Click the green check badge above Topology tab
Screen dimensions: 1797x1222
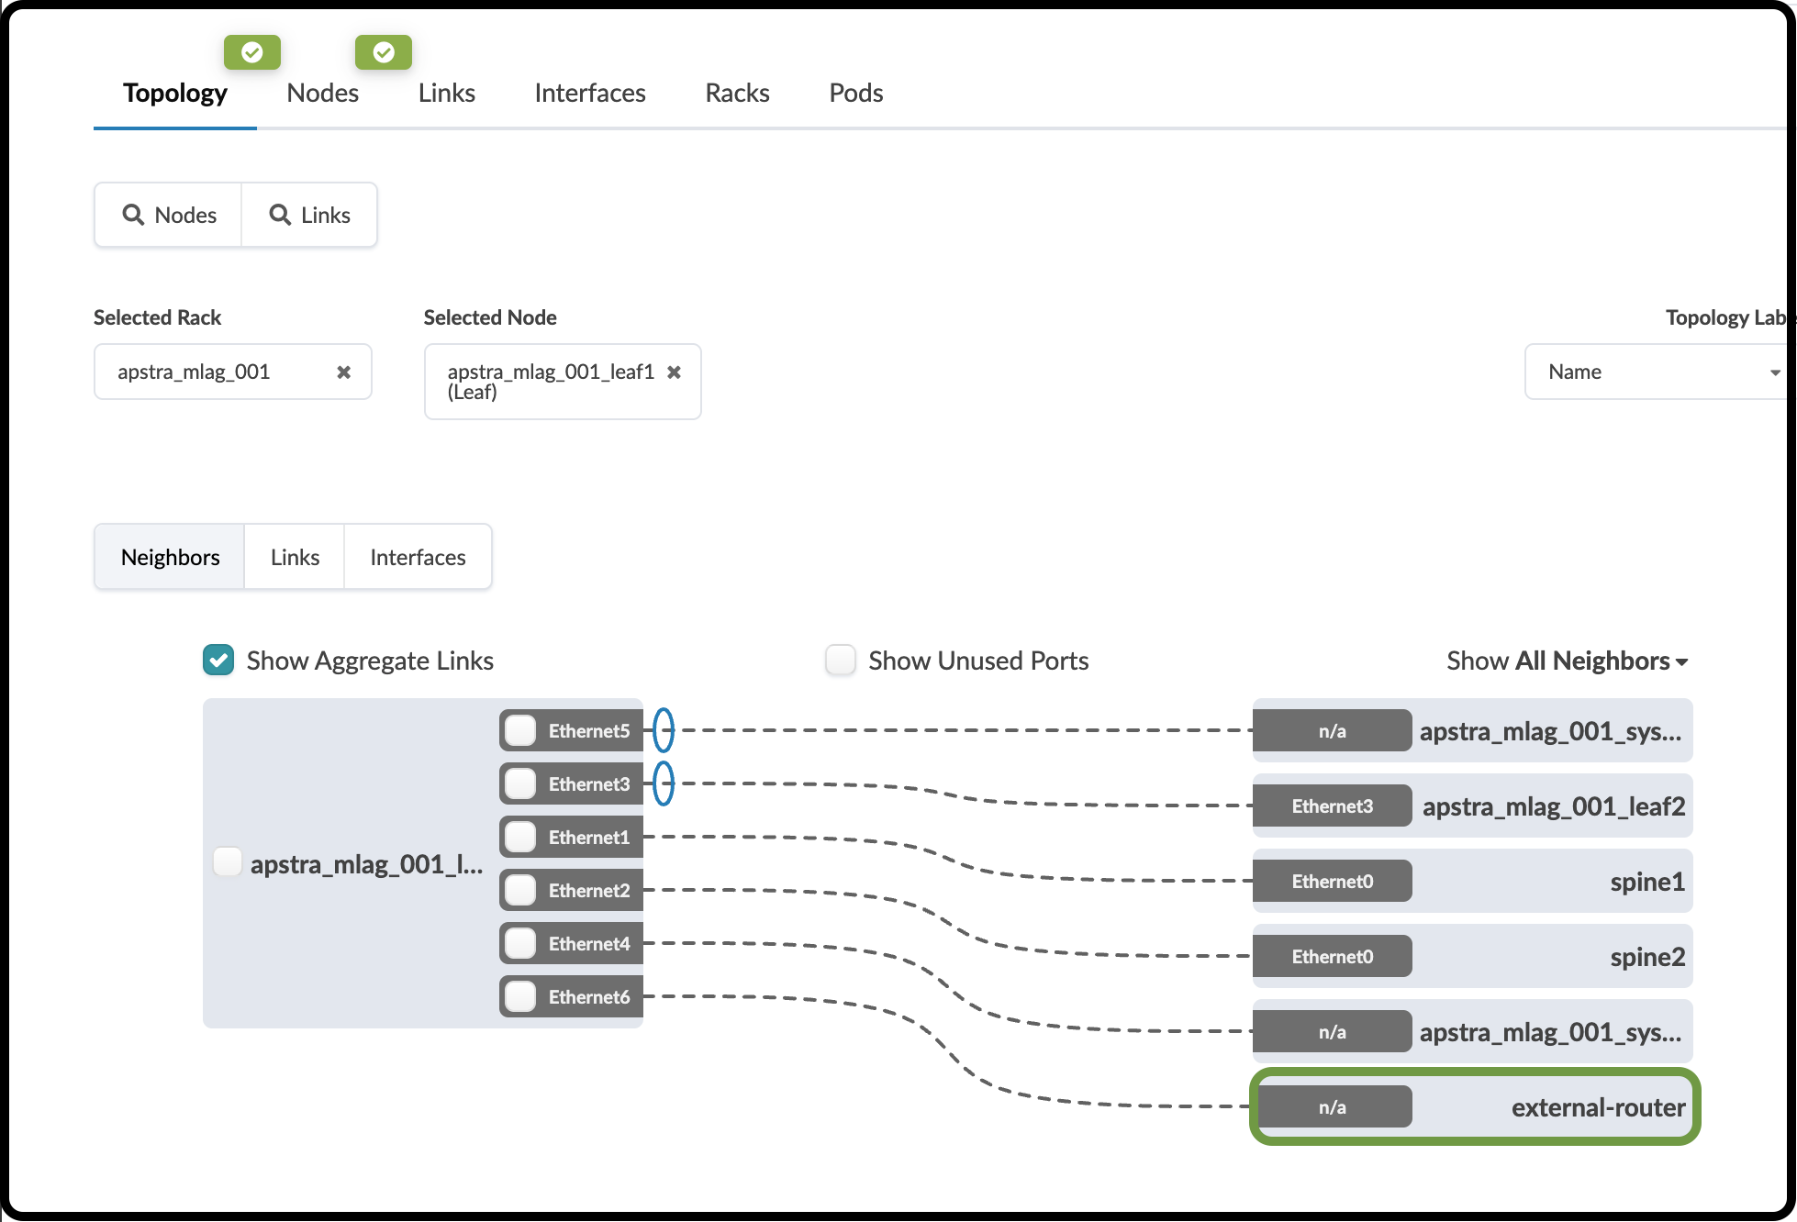[252, 53]
